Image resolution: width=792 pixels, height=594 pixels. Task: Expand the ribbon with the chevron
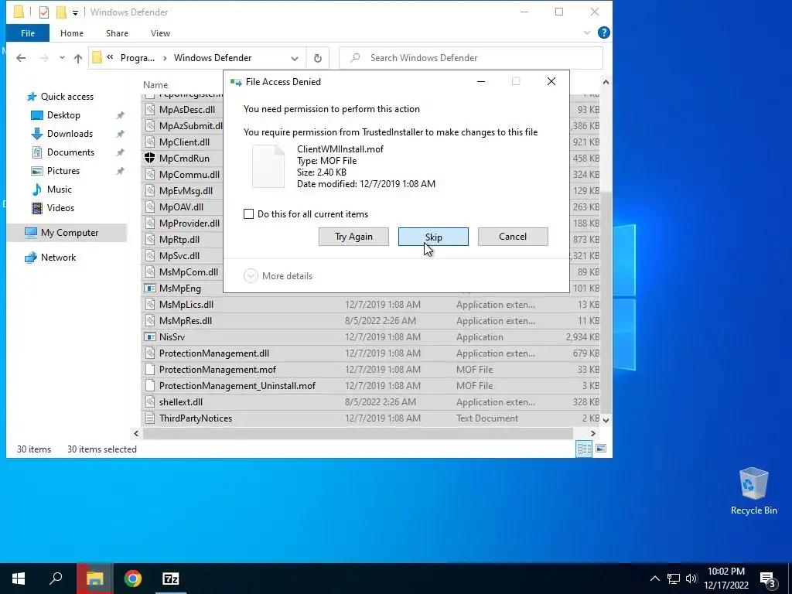[587, 32]
